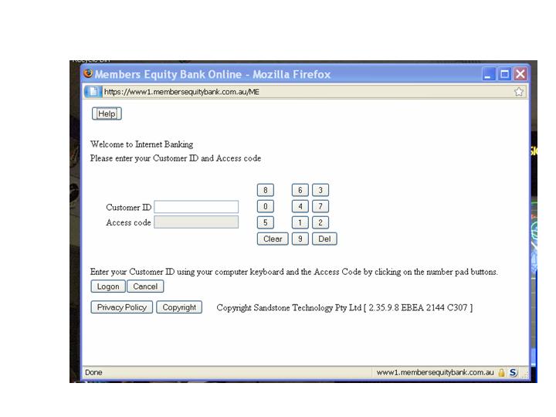Tap number pad button 6
556x417 pixels.
tap(300, 190)
